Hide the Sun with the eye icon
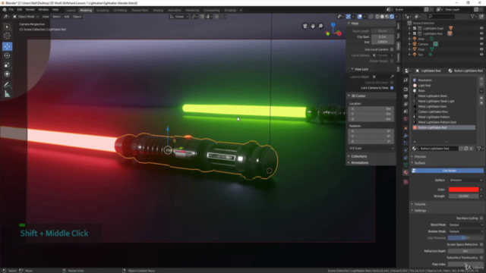Image resolution: width=486 pixels, height=273 pixels. 481,55
